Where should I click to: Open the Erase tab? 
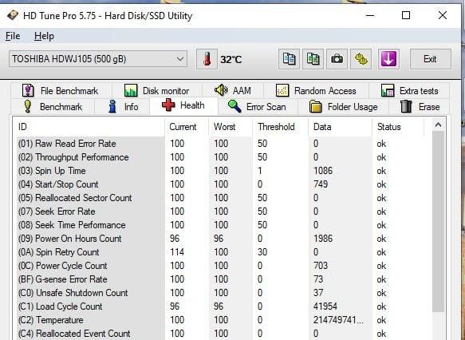coord(420,107)
